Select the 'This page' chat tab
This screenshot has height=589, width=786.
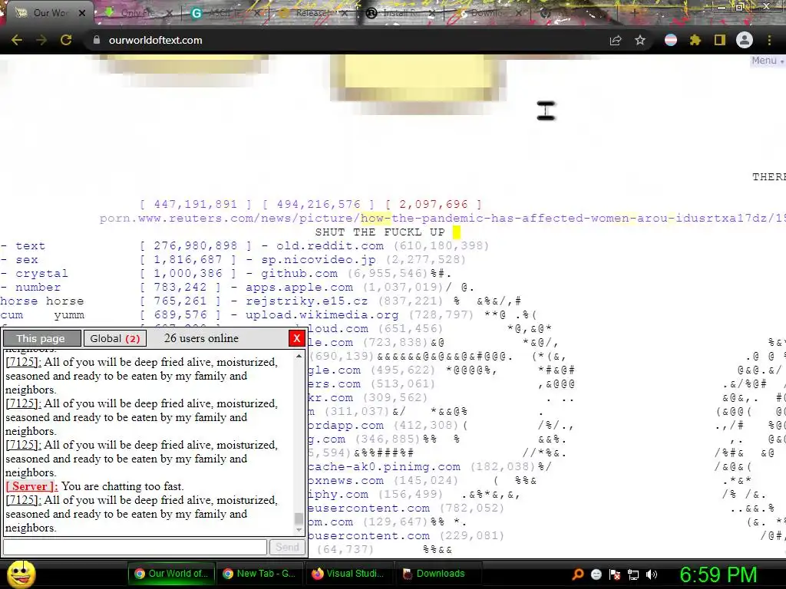pos(41,338)
